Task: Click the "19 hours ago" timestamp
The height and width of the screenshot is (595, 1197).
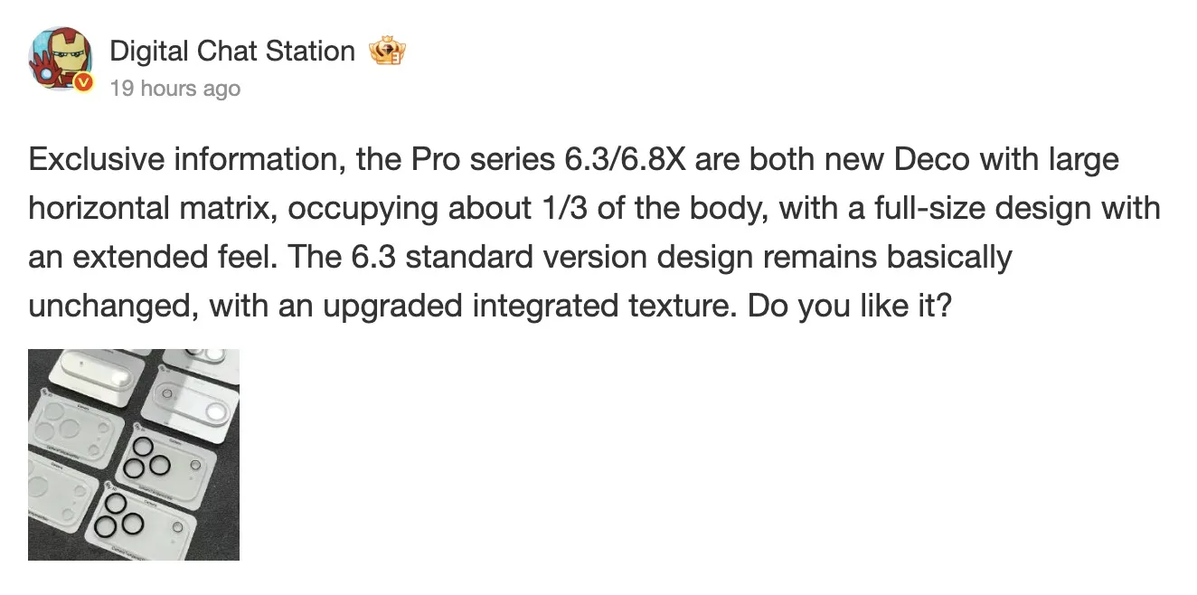Action: (175, 89)
